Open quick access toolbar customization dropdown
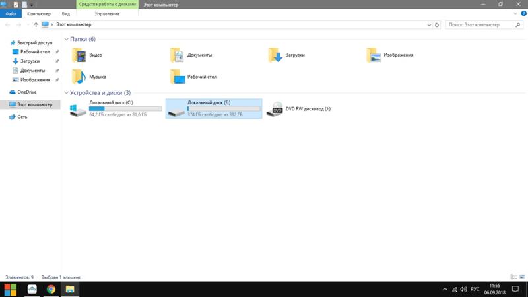The height and width of the screenshot is (297, 528). [32, 5]
